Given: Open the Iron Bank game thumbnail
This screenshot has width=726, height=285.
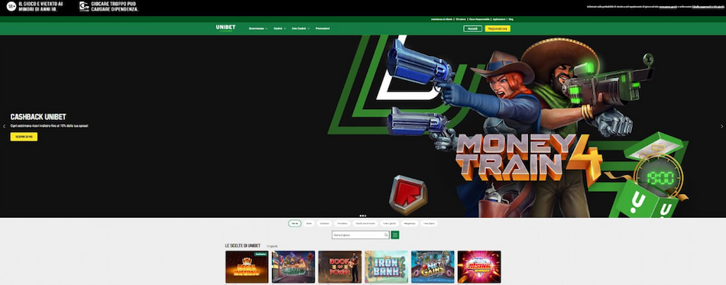Looking at the screenshot, I should 386,267.
